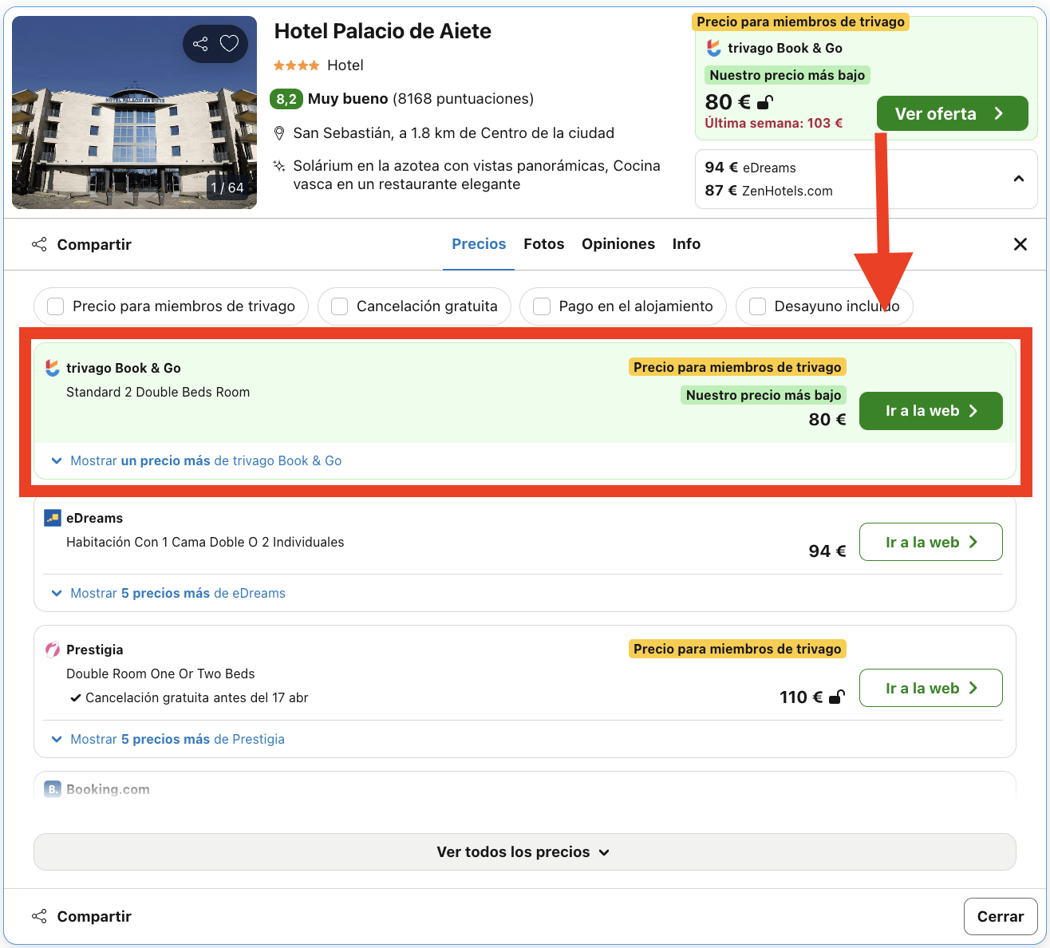1050x948 pixels.
Task: Click the unlocked padlock icon beside the large 80 €
Action: pos(764,102)
